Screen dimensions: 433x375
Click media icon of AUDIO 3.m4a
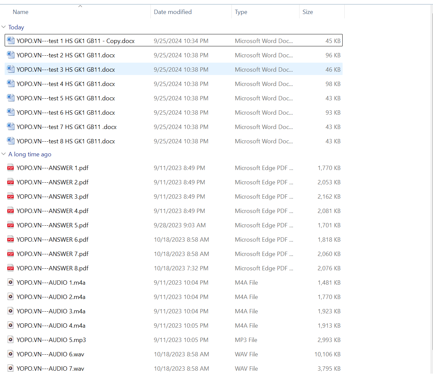point(11,311)
